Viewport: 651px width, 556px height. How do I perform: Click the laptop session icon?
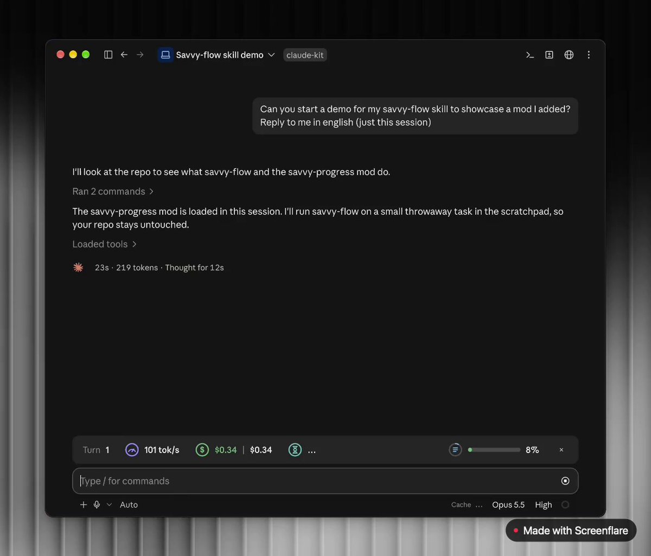click(165, 55)
